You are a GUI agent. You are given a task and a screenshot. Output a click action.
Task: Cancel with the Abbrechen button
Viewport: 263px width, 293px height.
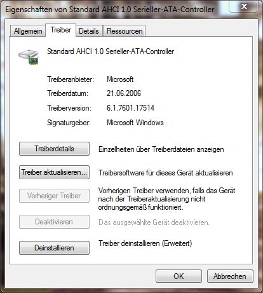(x=230, y=276)
